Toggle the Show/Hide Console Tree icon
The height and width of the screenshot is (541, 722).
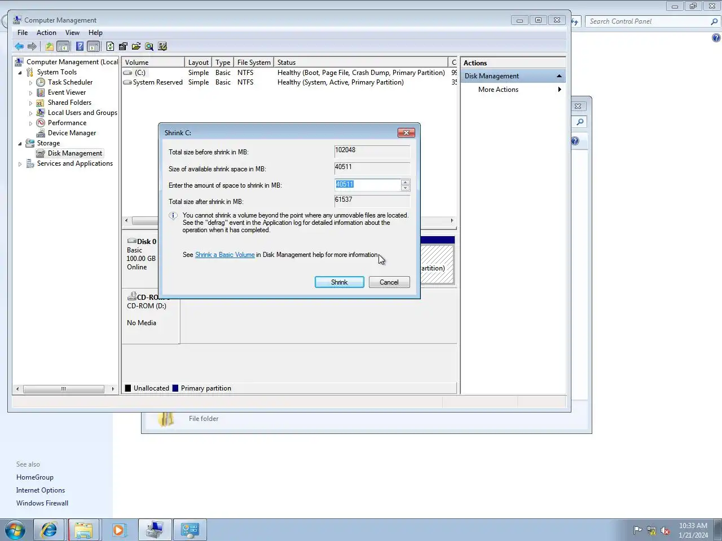point(63,47)
